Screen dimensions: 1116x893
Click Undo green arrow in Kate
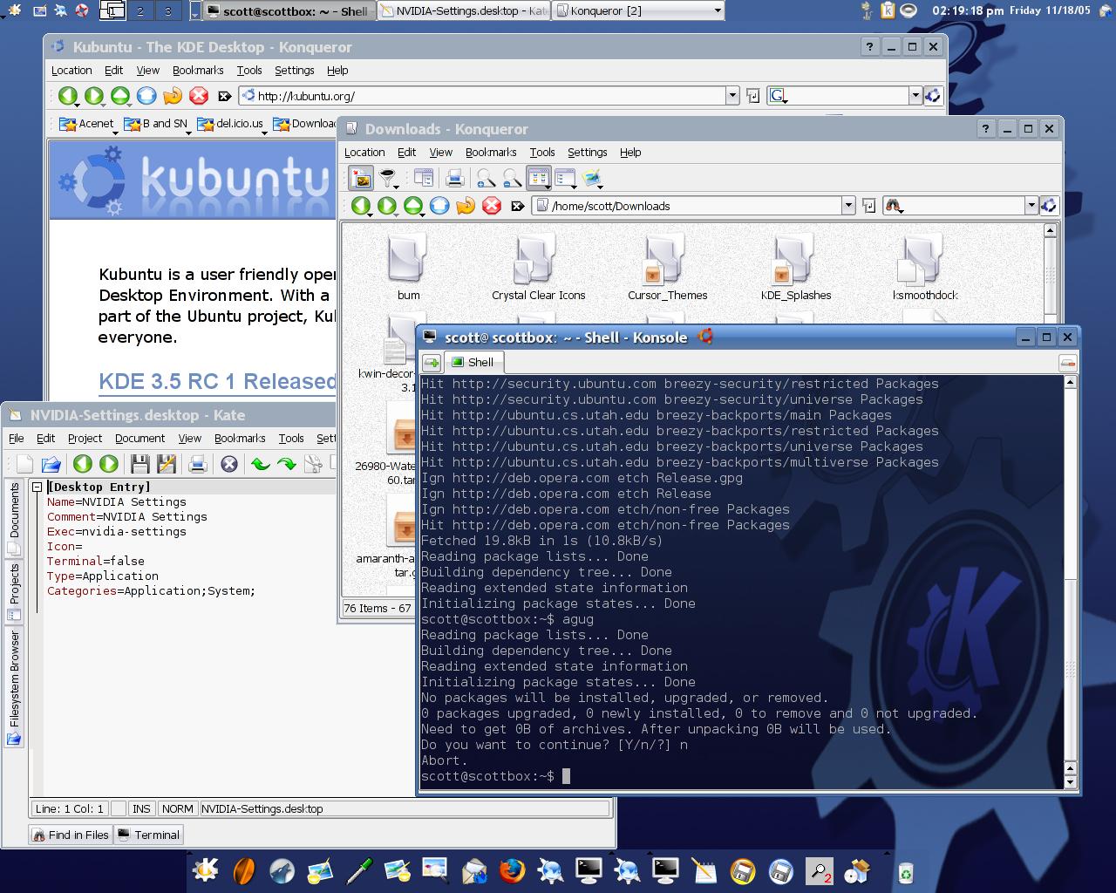[x=260, y=464]
